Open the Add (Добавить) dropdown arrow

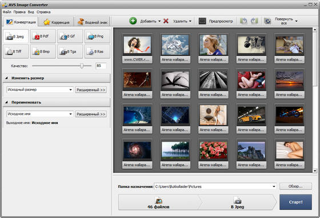pos(159,21)
